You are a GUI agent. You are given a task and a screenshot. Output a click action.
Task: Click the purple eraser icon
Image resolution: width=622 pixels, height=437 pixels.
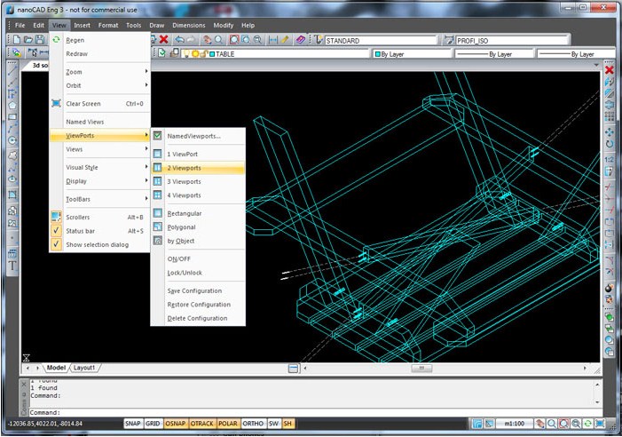pyautogui.click(x=301, y=39)
